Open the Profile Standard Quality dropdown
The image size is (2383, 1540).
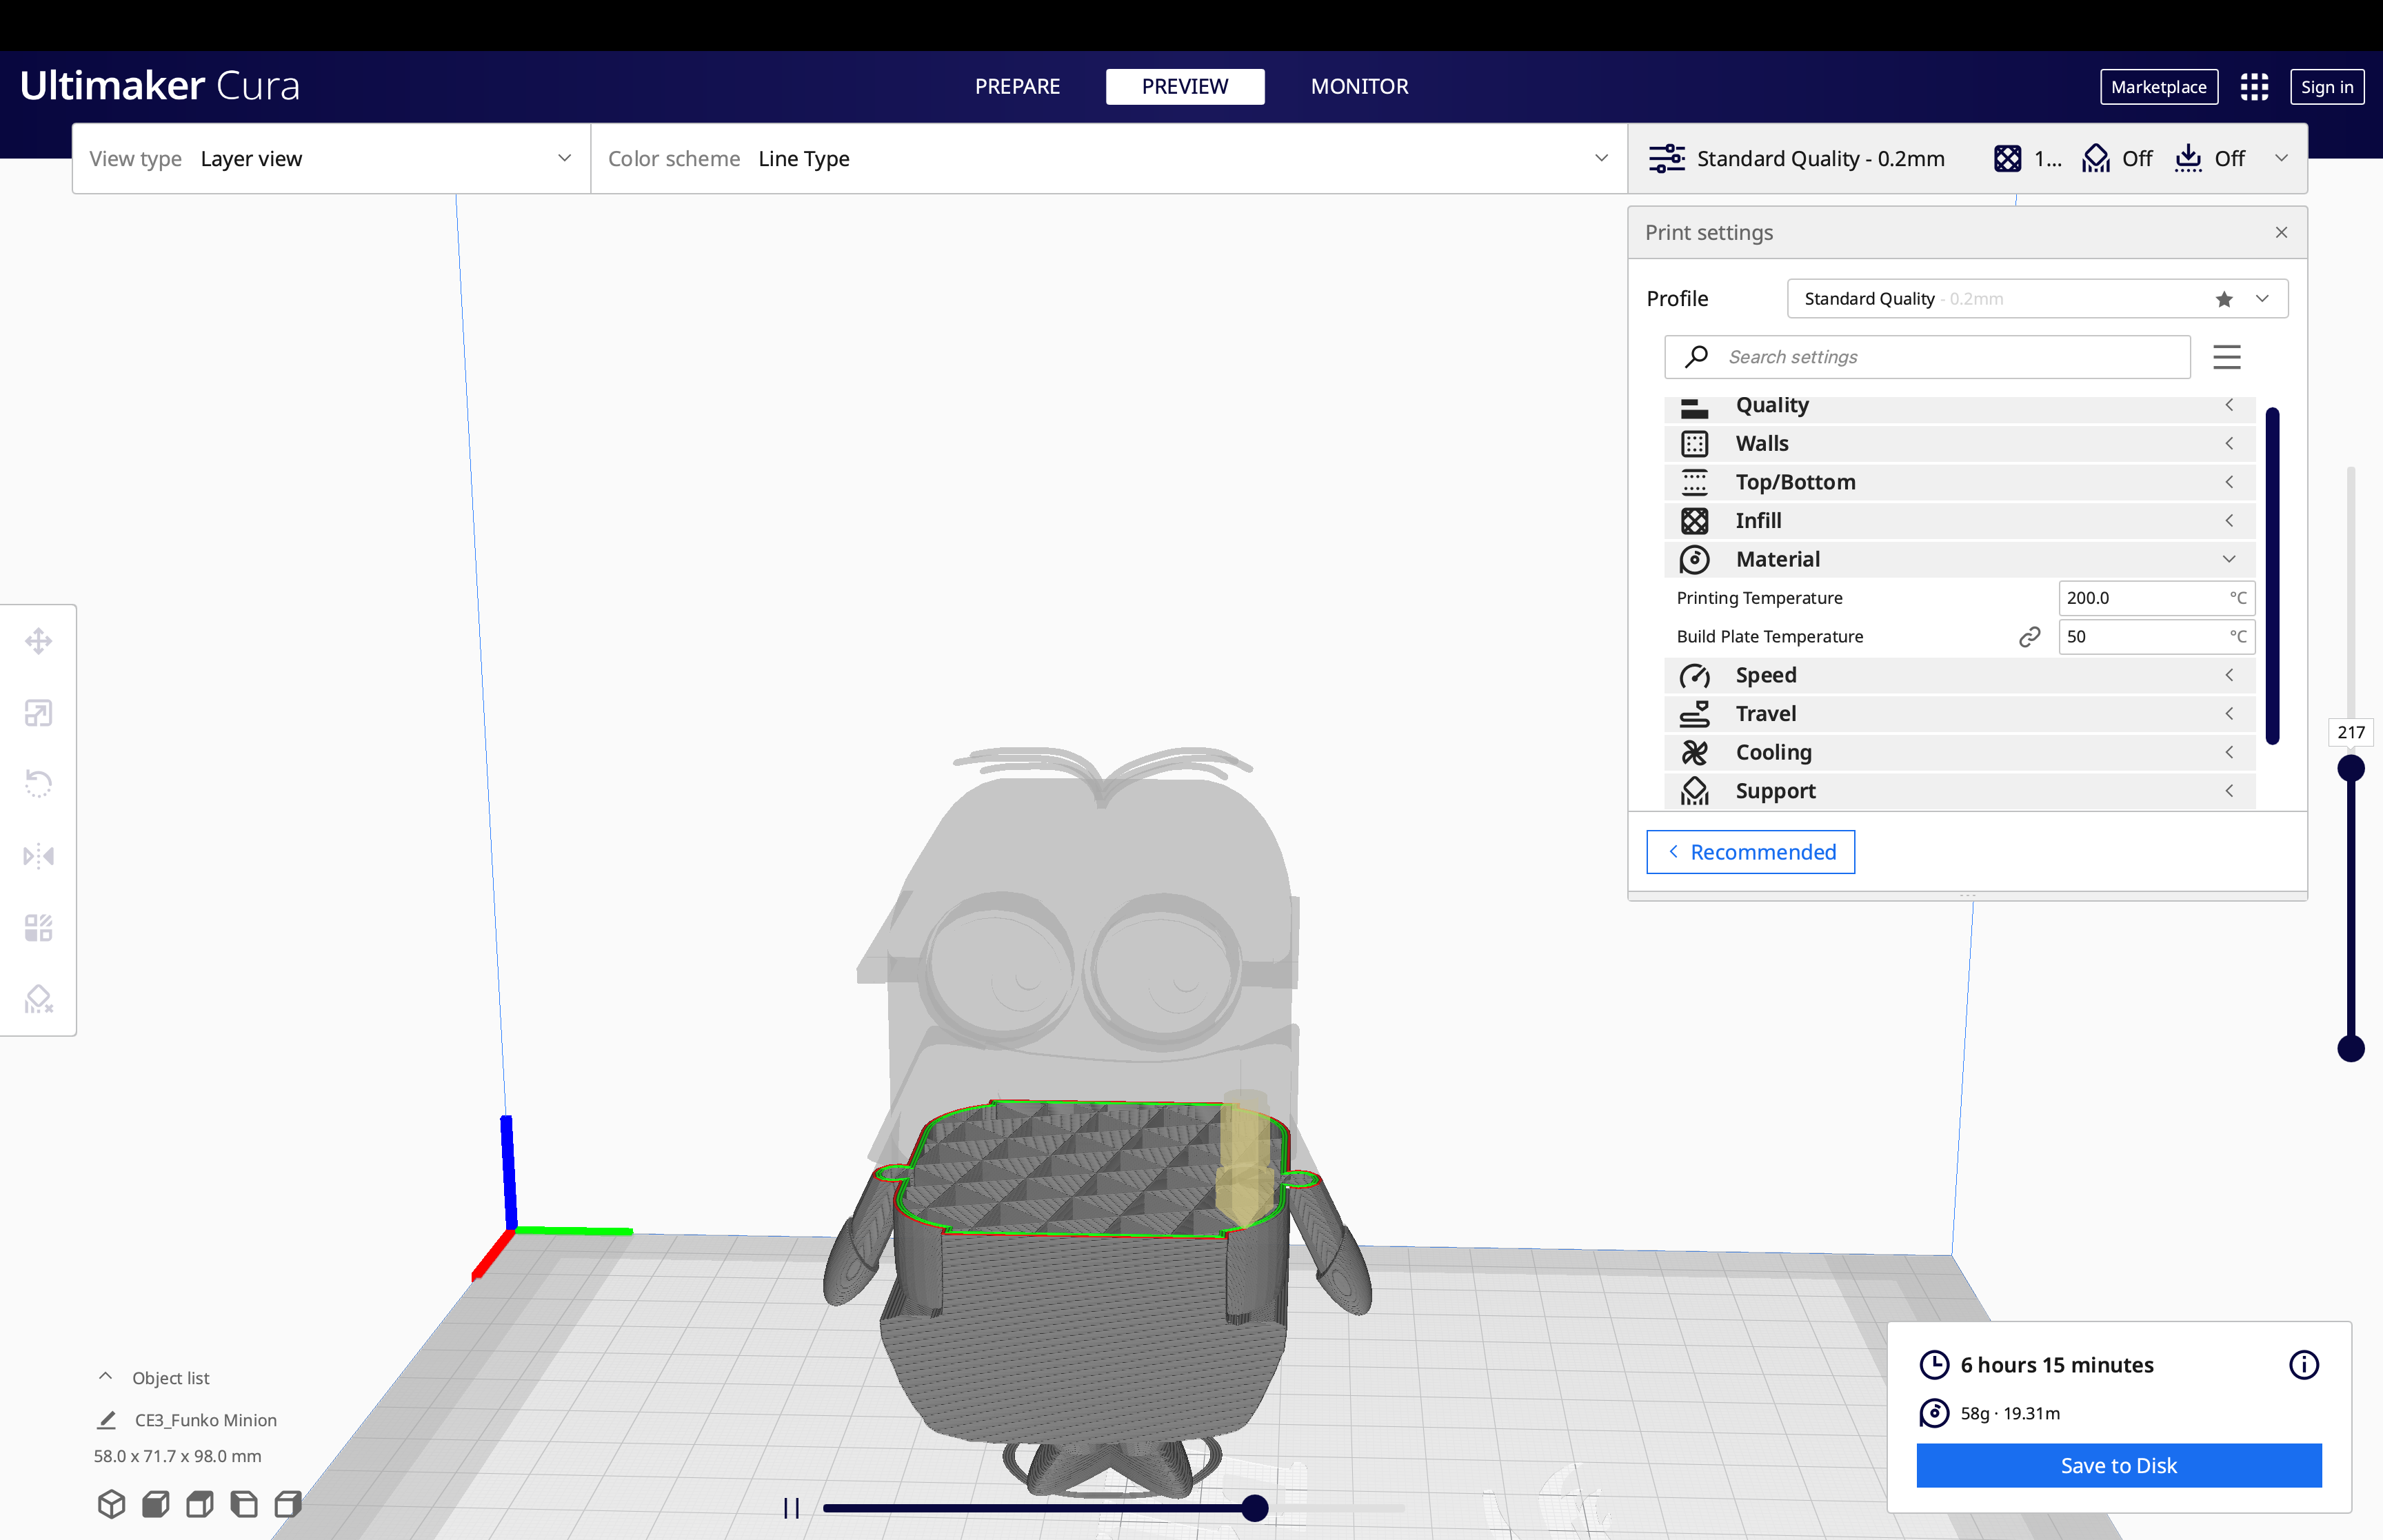coord(2037,299)
